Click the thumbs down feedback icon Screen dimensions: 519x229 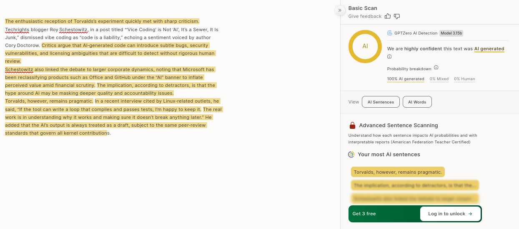[x=397, y=16]
